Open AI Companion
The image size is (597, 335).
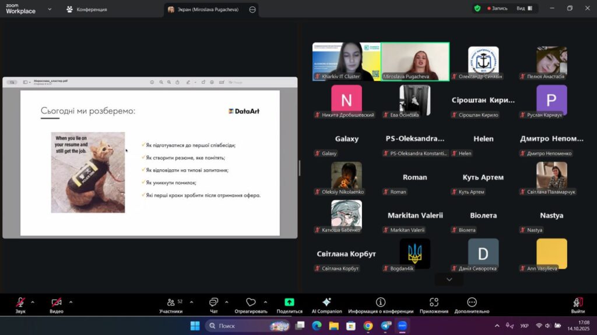point(326,303)
